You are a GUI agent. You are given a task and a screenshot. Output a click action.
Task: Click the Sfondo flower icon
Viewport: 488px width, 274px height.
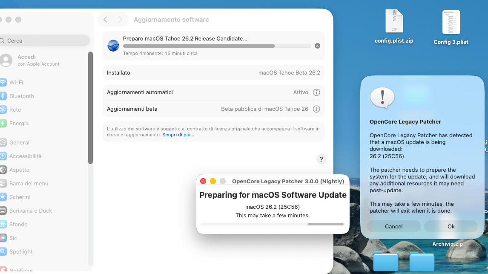[3, 224]
